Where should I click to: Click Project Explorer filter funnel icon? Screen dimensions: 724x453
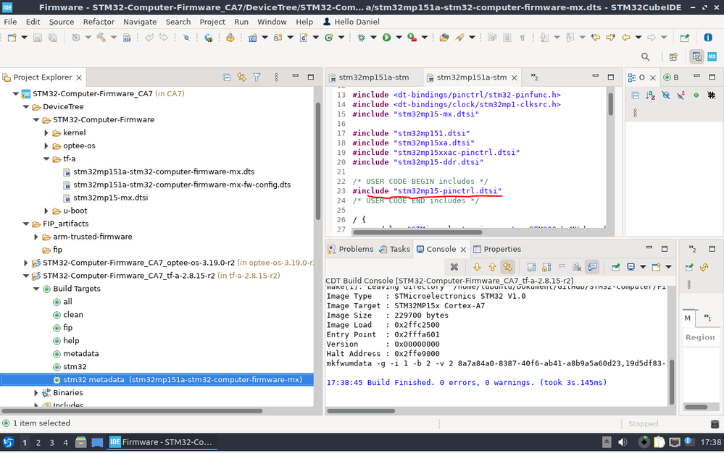pyautogui.click(x=257, y=77)
